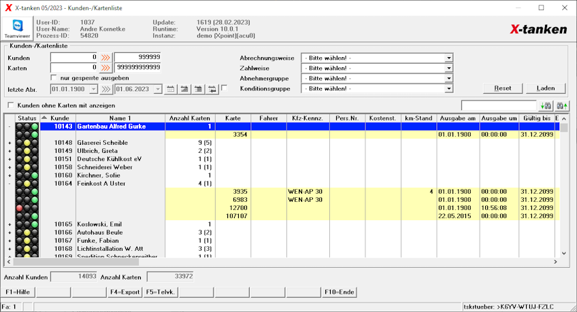Expand customer 10149 Ulbrich, Greta
Screen dimensions: 577x312
point(10,151)
